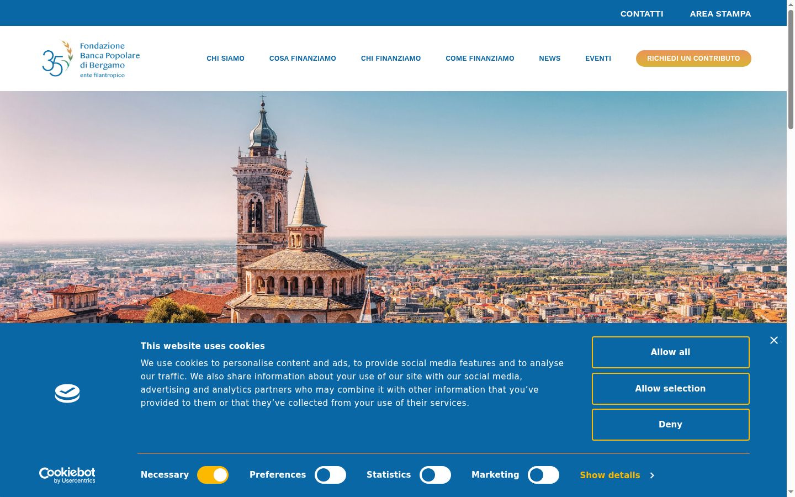Viewport: 795px width, 497px height.
Task: Go to the EVENTI page
Action: 598,59
